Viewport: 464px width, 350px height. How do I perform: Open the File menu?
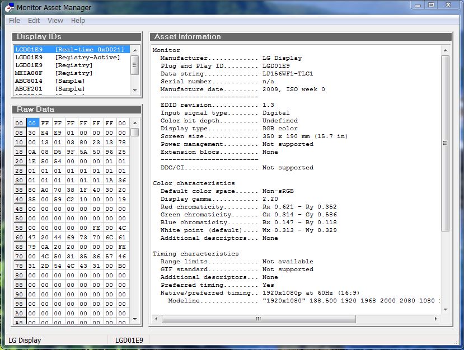(x=14, y=21)
